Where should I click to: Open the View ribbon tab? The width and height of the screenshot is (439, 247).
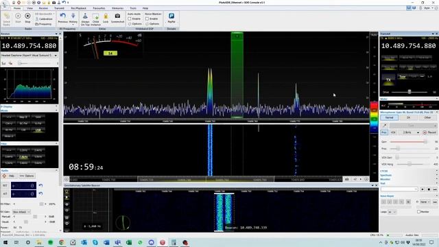tap(29, 8)
